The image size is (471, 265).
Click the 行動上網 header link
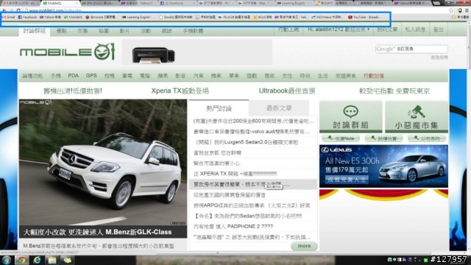click(288, 29)
